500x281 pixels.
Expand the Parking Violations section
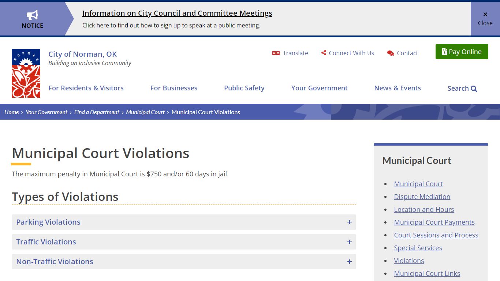click(x=184, y=222)
